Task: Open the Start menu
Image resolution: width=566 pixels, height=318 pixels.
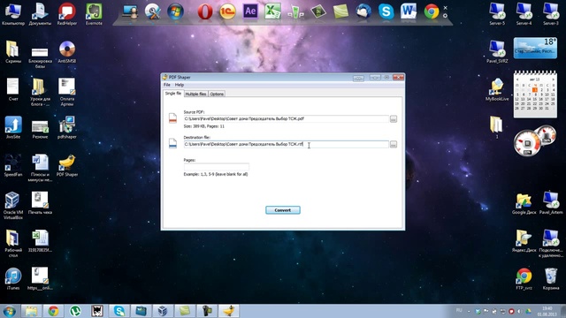Action: click(x=10, y=311)
